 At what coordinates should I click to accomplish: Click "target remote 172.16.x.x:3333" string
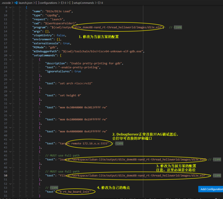click(83, 143)
